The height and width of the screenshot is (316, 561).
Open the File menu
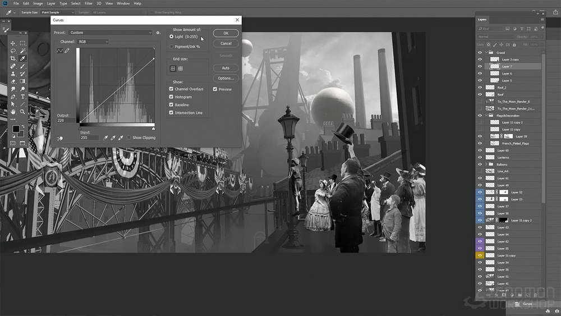tap(16, 3)
